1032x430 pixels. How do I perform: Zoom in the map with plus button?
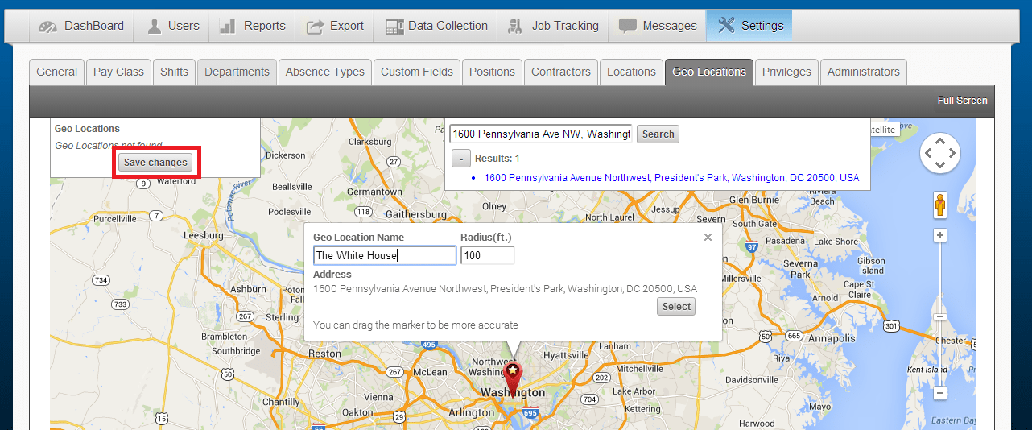coord(939,235)
